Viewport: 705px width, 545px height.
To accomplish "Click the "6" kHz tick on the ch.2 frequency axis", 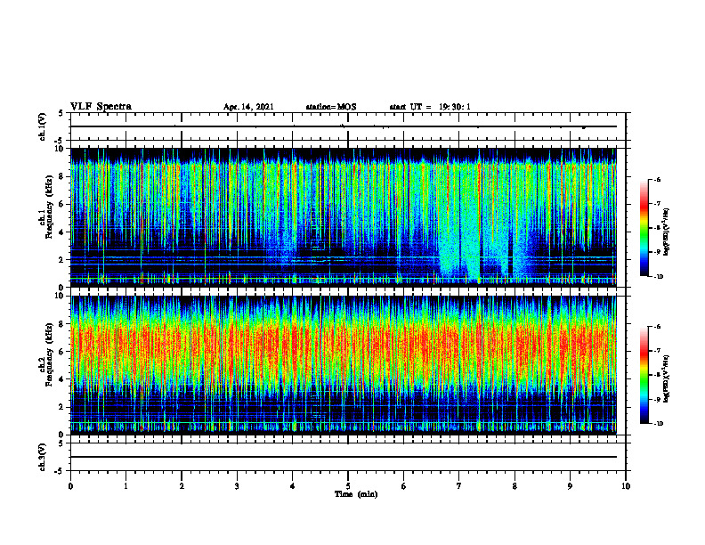I will click(62, 352).
